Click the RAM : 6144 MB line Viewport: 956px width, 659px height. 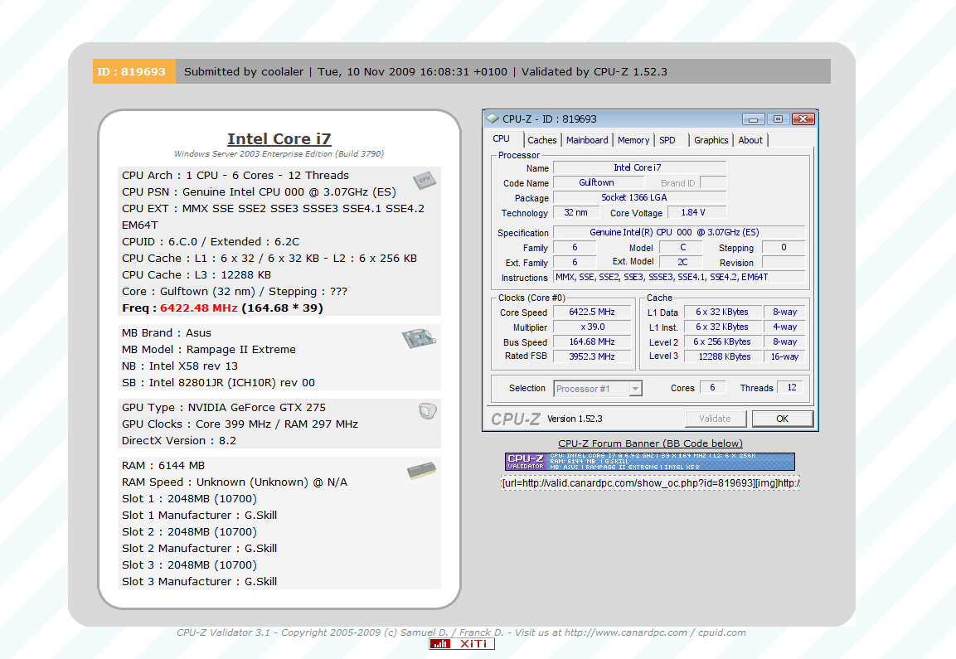[163, 466]
